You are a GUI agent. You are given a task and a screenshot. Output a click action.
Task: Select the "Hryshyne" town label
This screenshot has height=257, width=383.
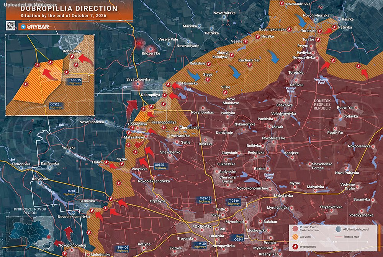point(158,201)
